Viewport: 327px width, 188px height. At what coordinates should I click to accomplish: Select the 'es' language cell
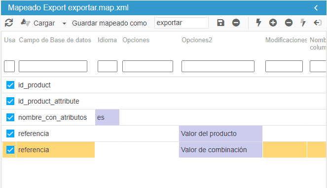click(107, 117)
